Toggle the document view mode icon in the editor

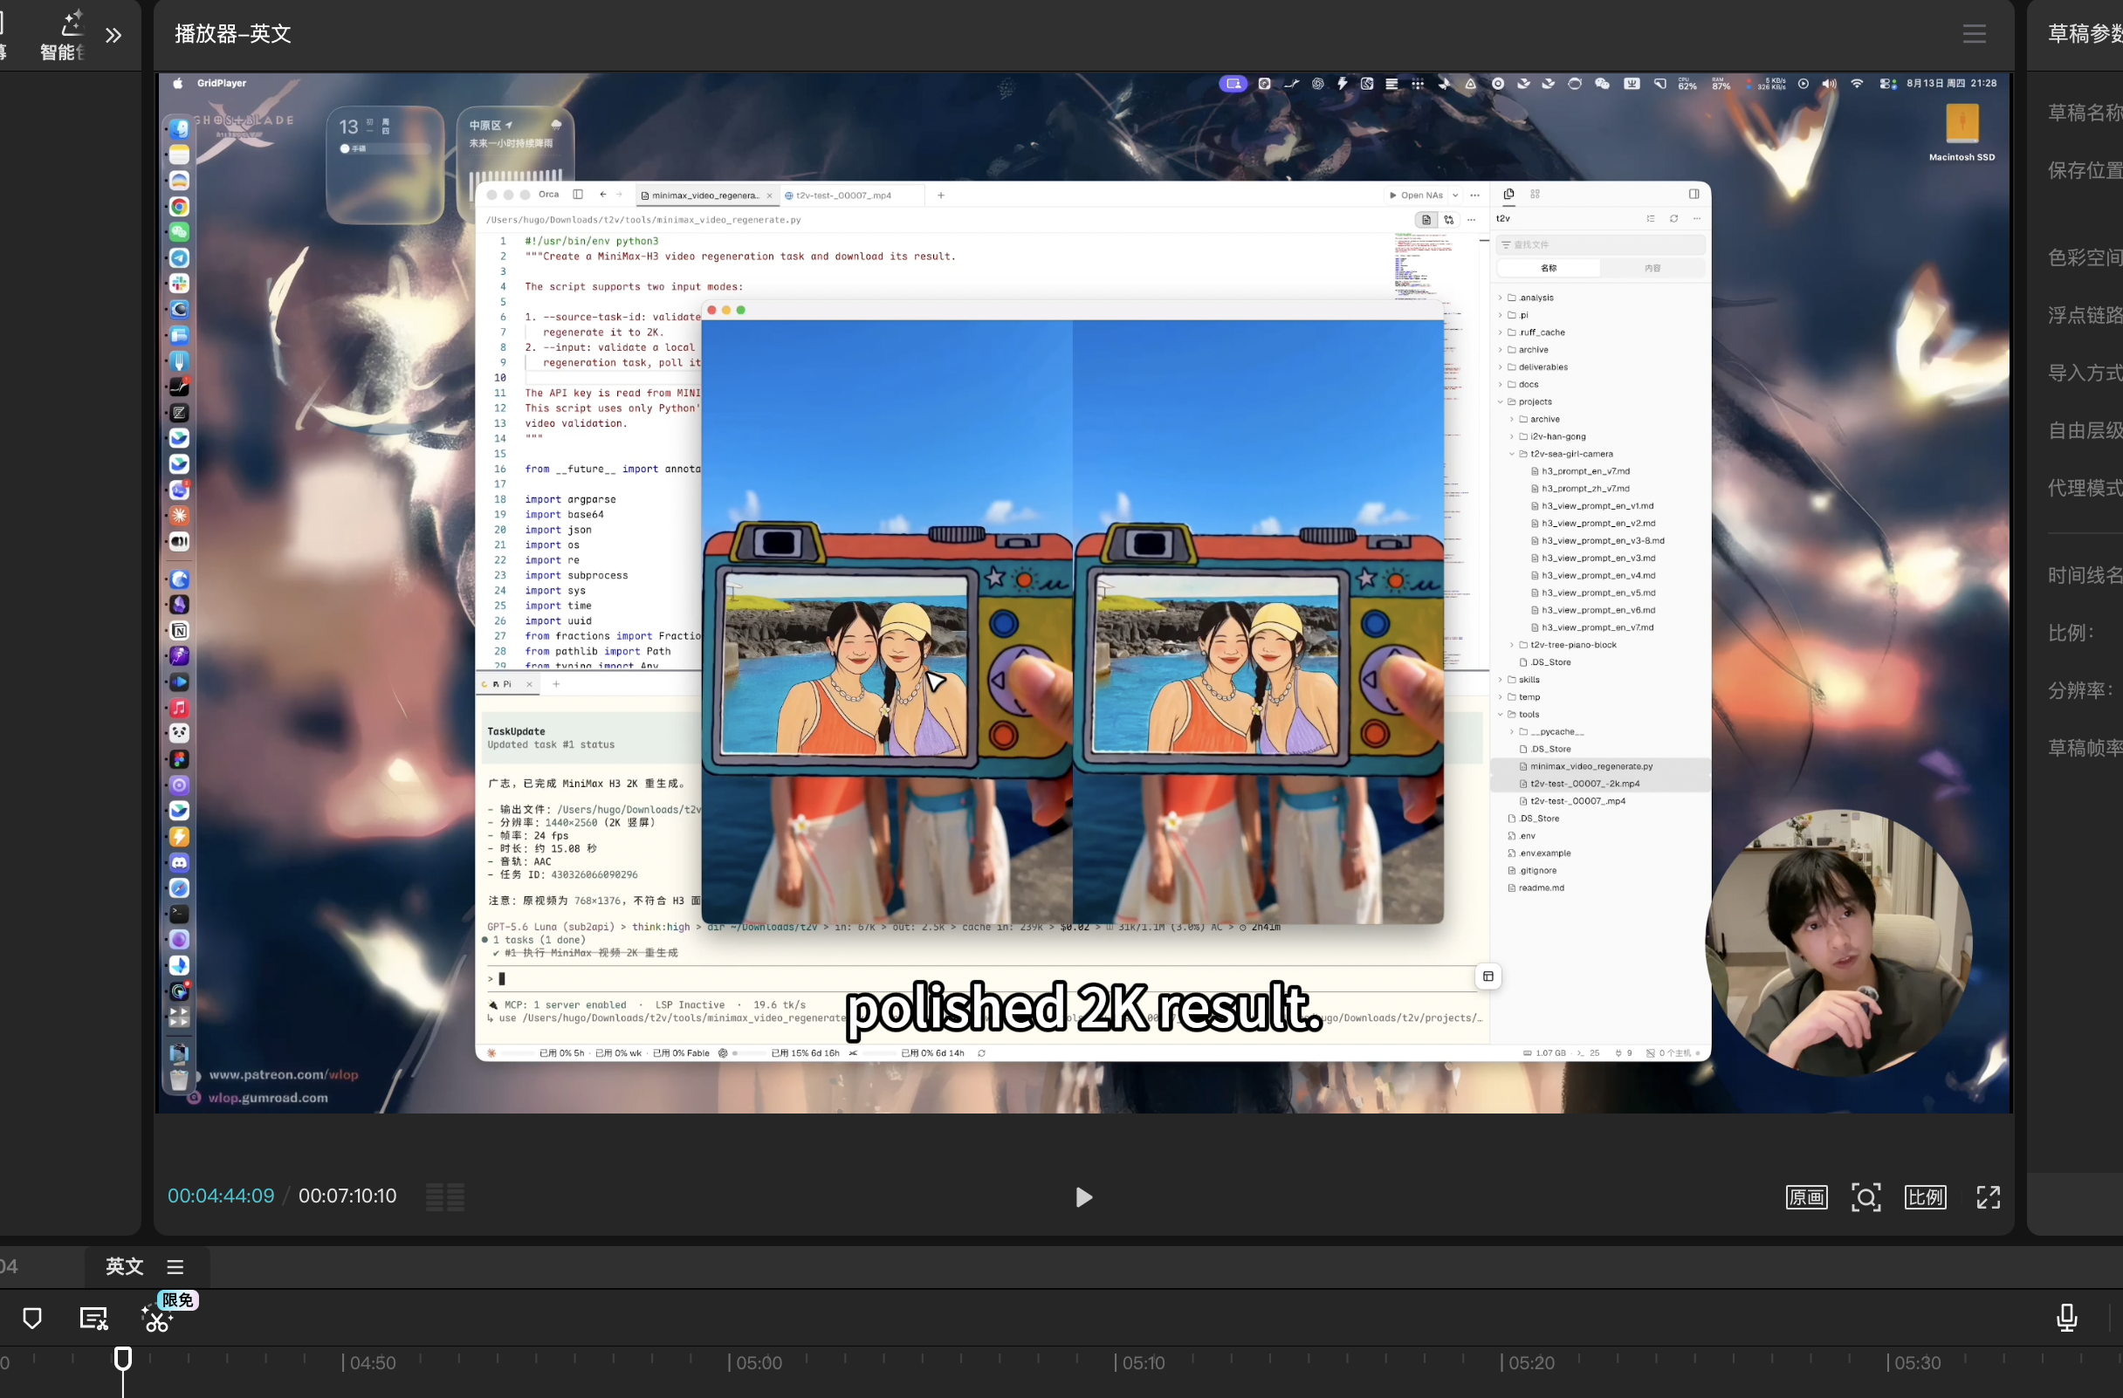1426,219
